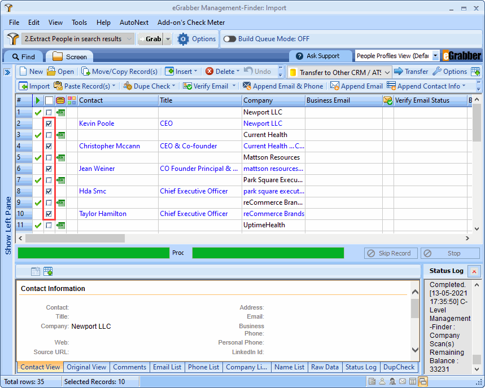Uncheck the checkbox for Hda Smc
This screenshot has height=388, width=485.
tap(49, 192)
